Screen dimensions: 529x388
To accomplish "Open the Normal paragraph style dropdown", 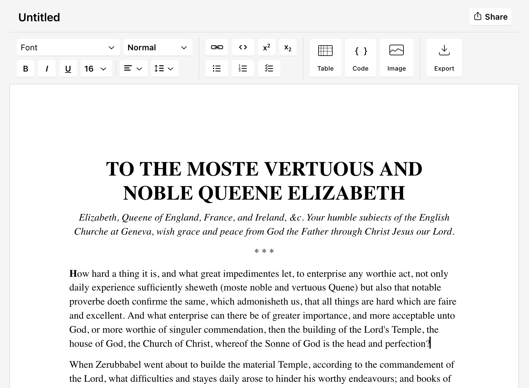I will tap(158, 47).
